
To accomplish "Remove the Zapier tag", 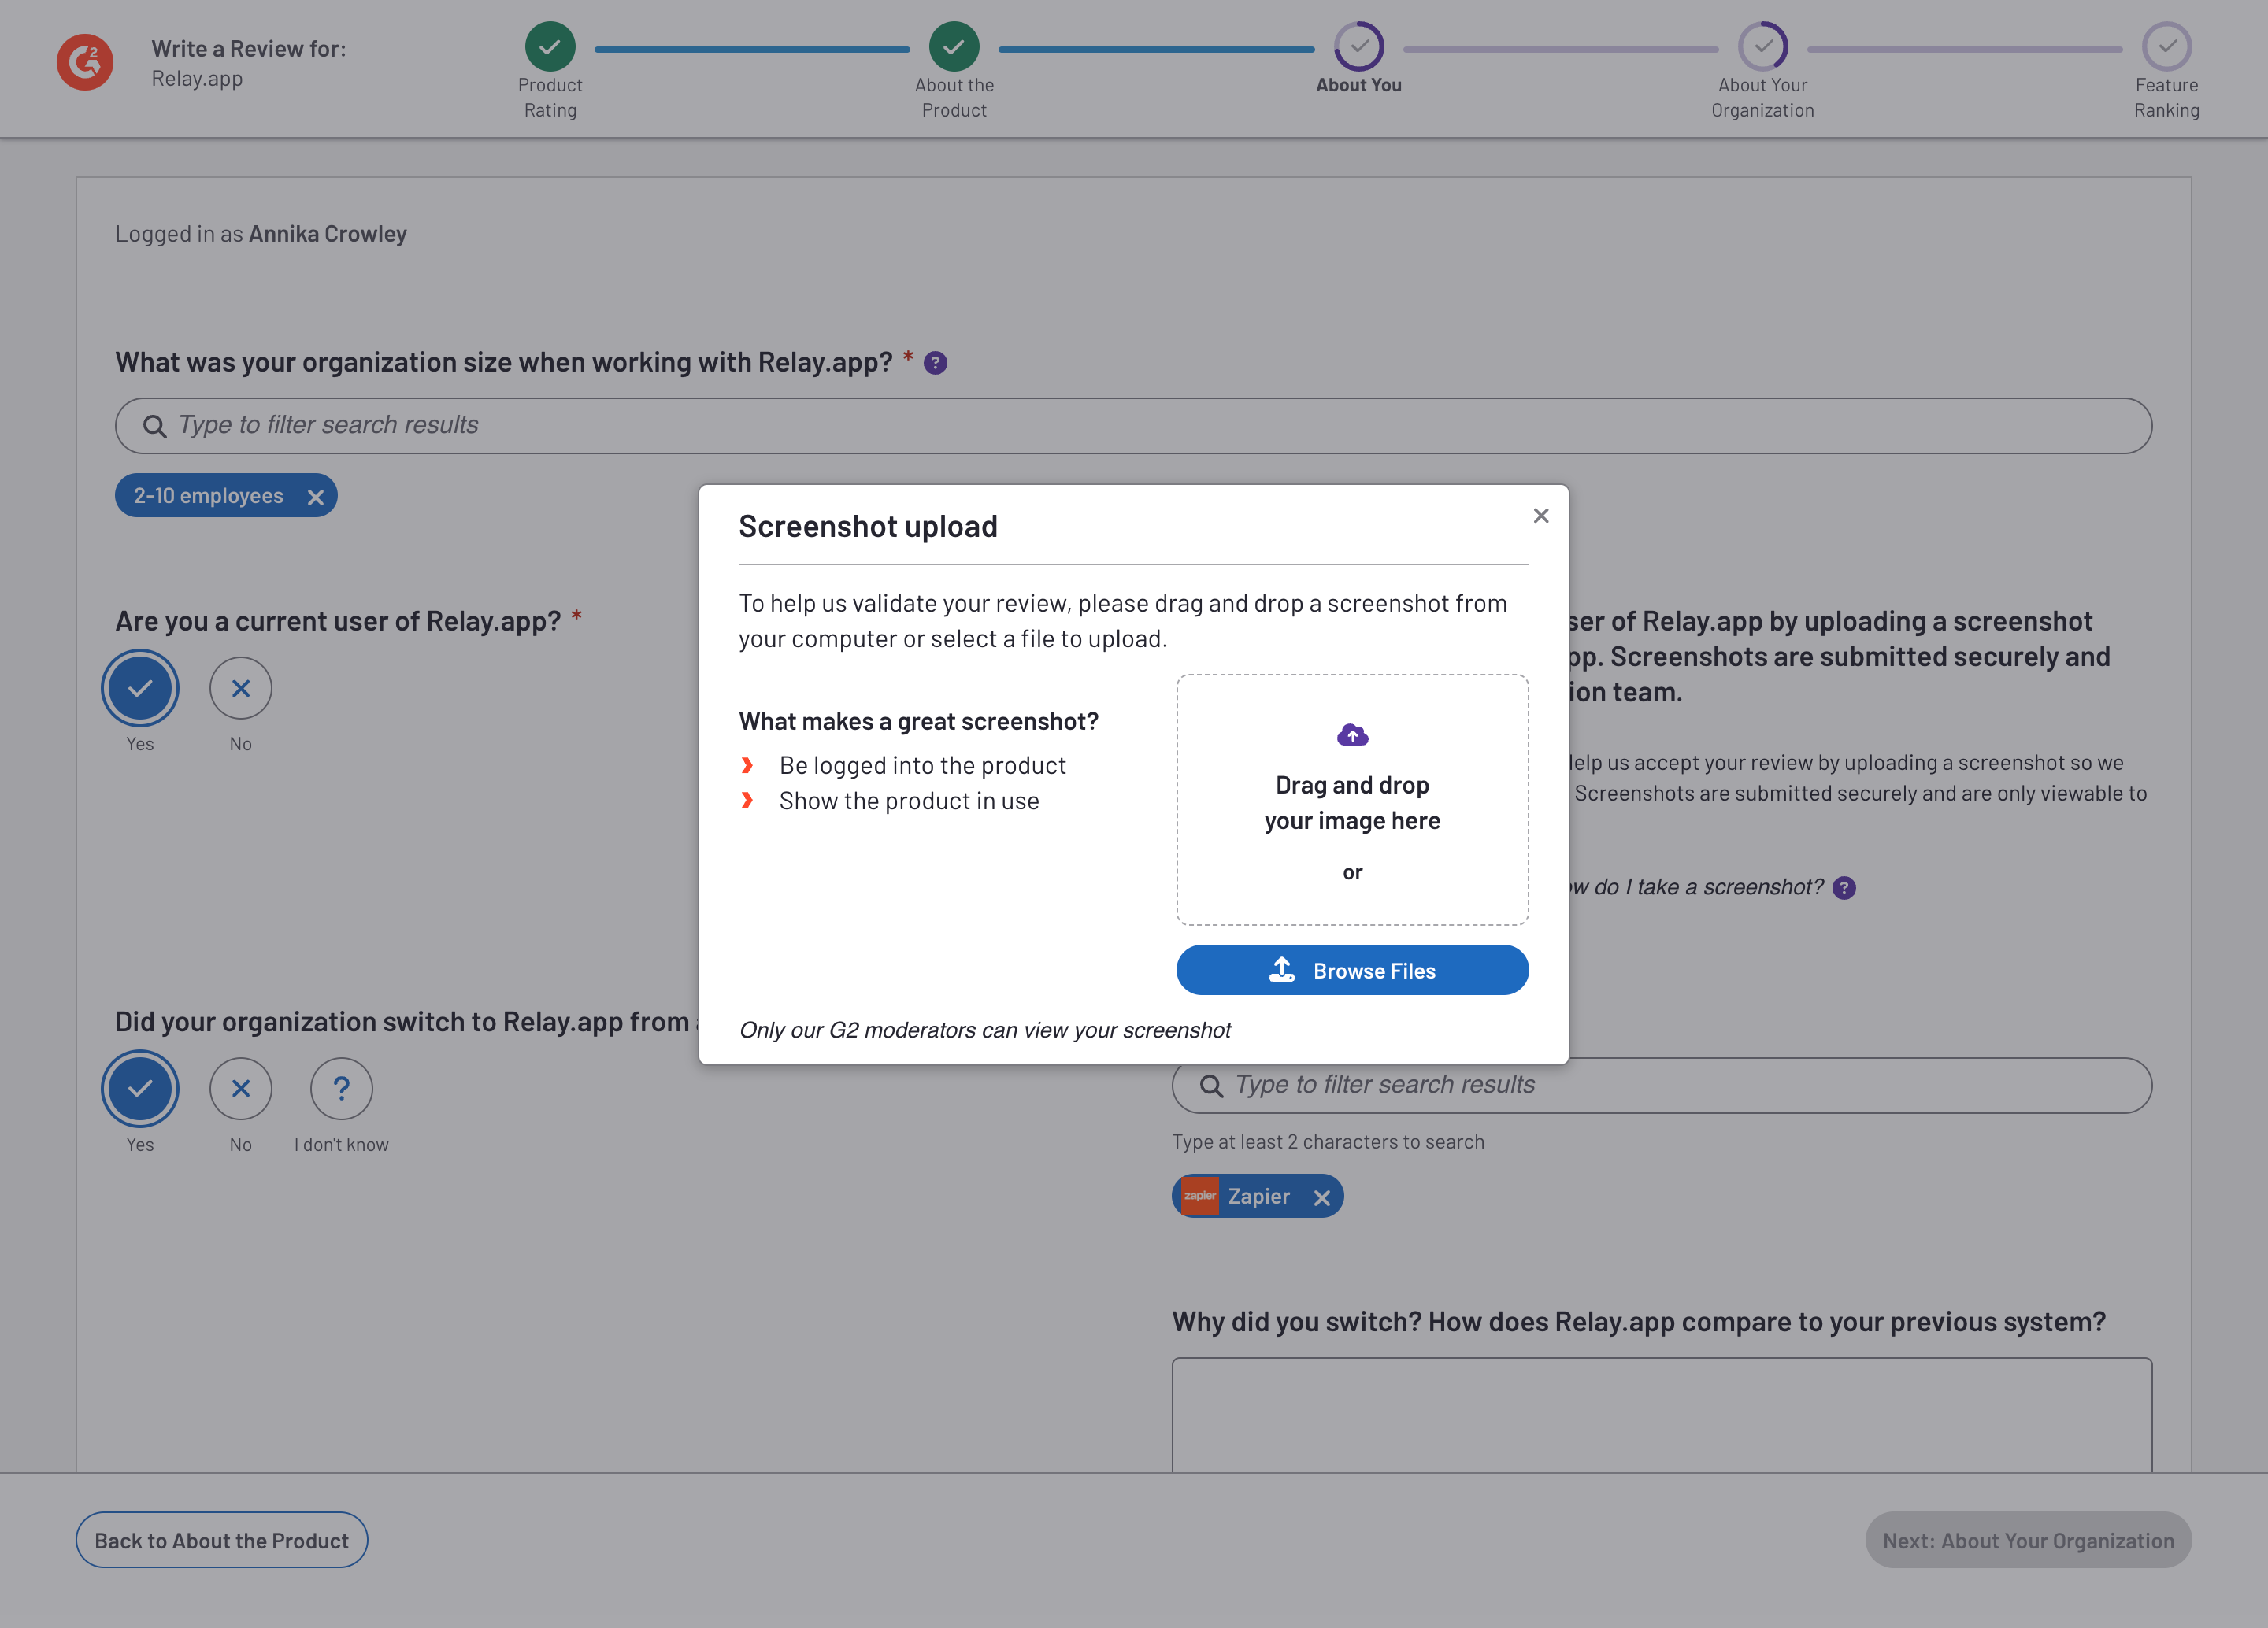I will point(1321,1197).
